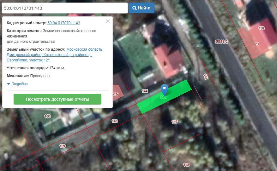
Task: Open cadastral number link 50:04:0170701:143
Action: [63, 23]
